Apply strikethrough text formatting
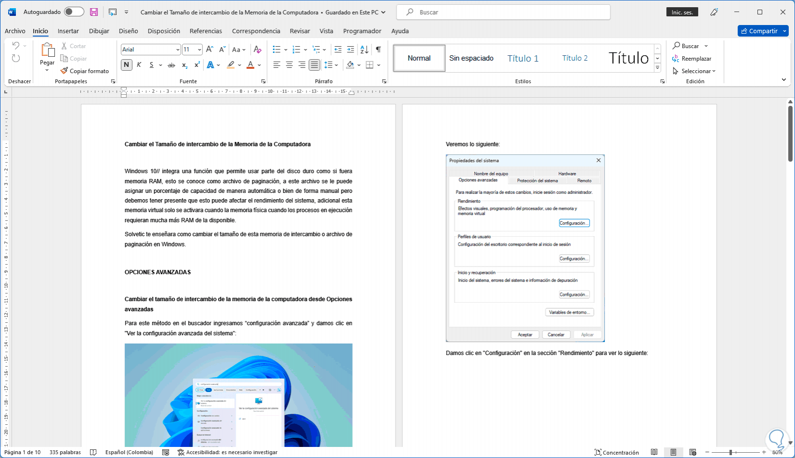Screen dimensions: 795x458 point(171,65)
